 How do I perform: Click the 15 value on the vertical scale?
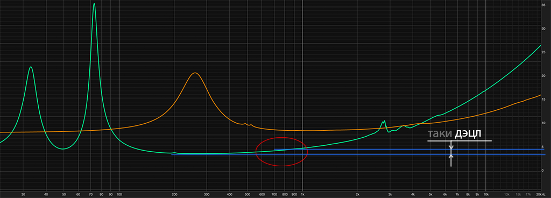coord(543,100)
